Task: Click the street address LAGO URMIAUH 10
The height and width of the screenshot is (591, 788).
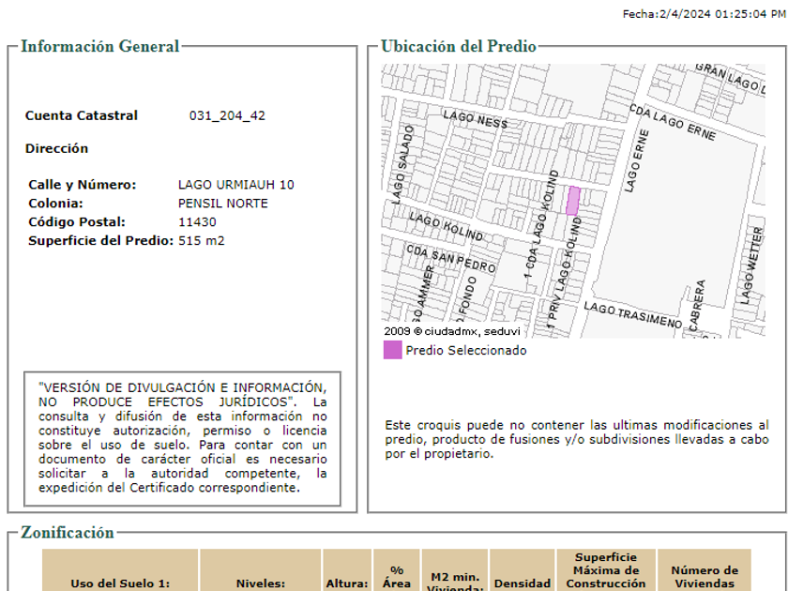Action: [235, 185]
